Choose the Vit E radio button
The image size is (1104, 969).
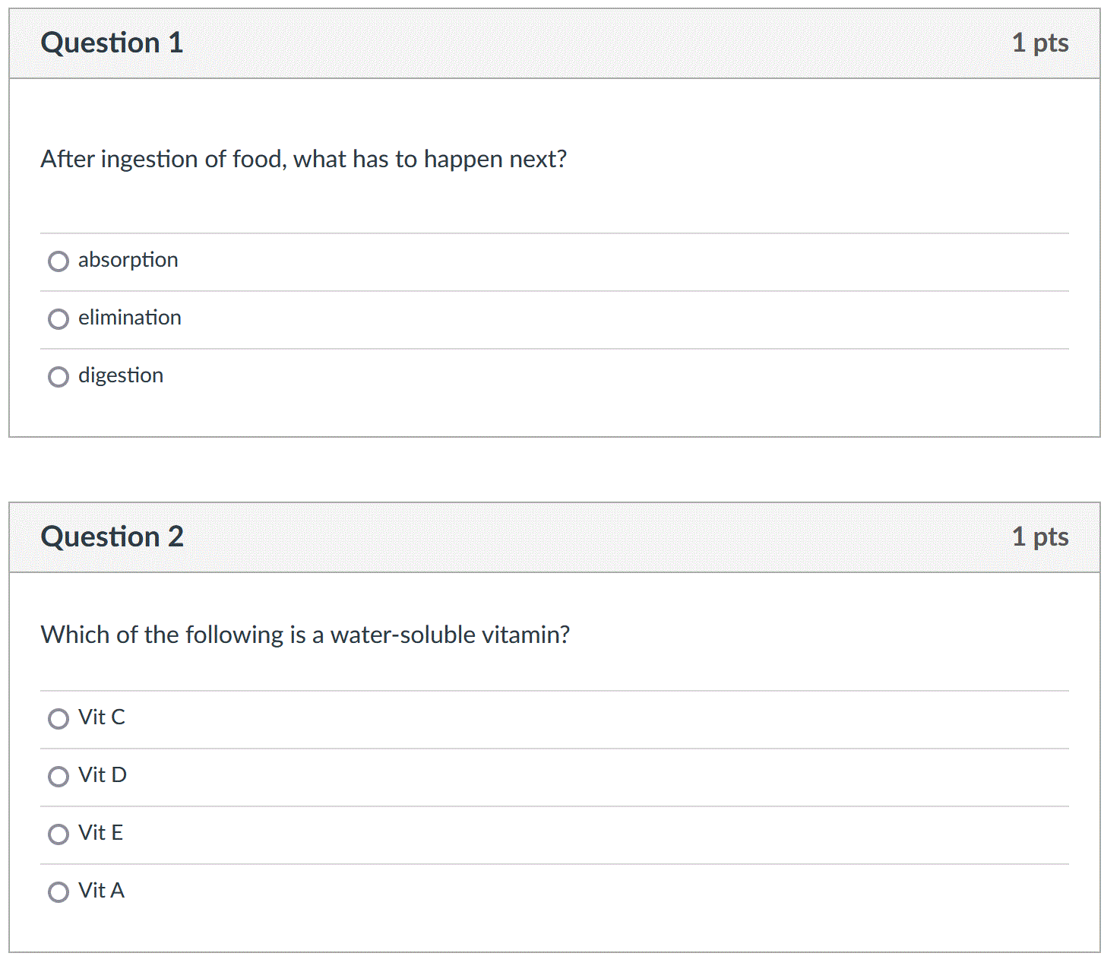[x=59, y=834]
